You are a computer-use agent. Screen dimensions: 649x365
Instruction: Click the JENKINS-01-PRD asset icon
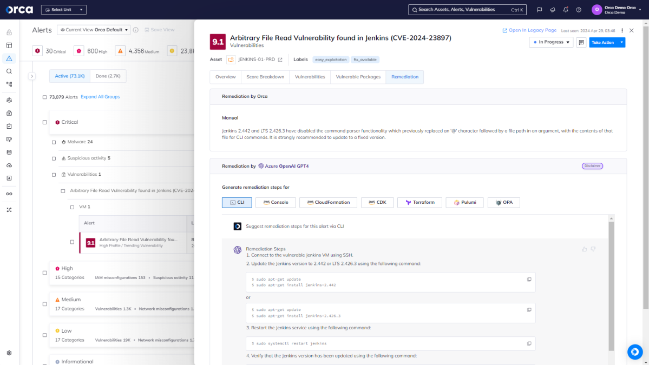tap(231, 59)
